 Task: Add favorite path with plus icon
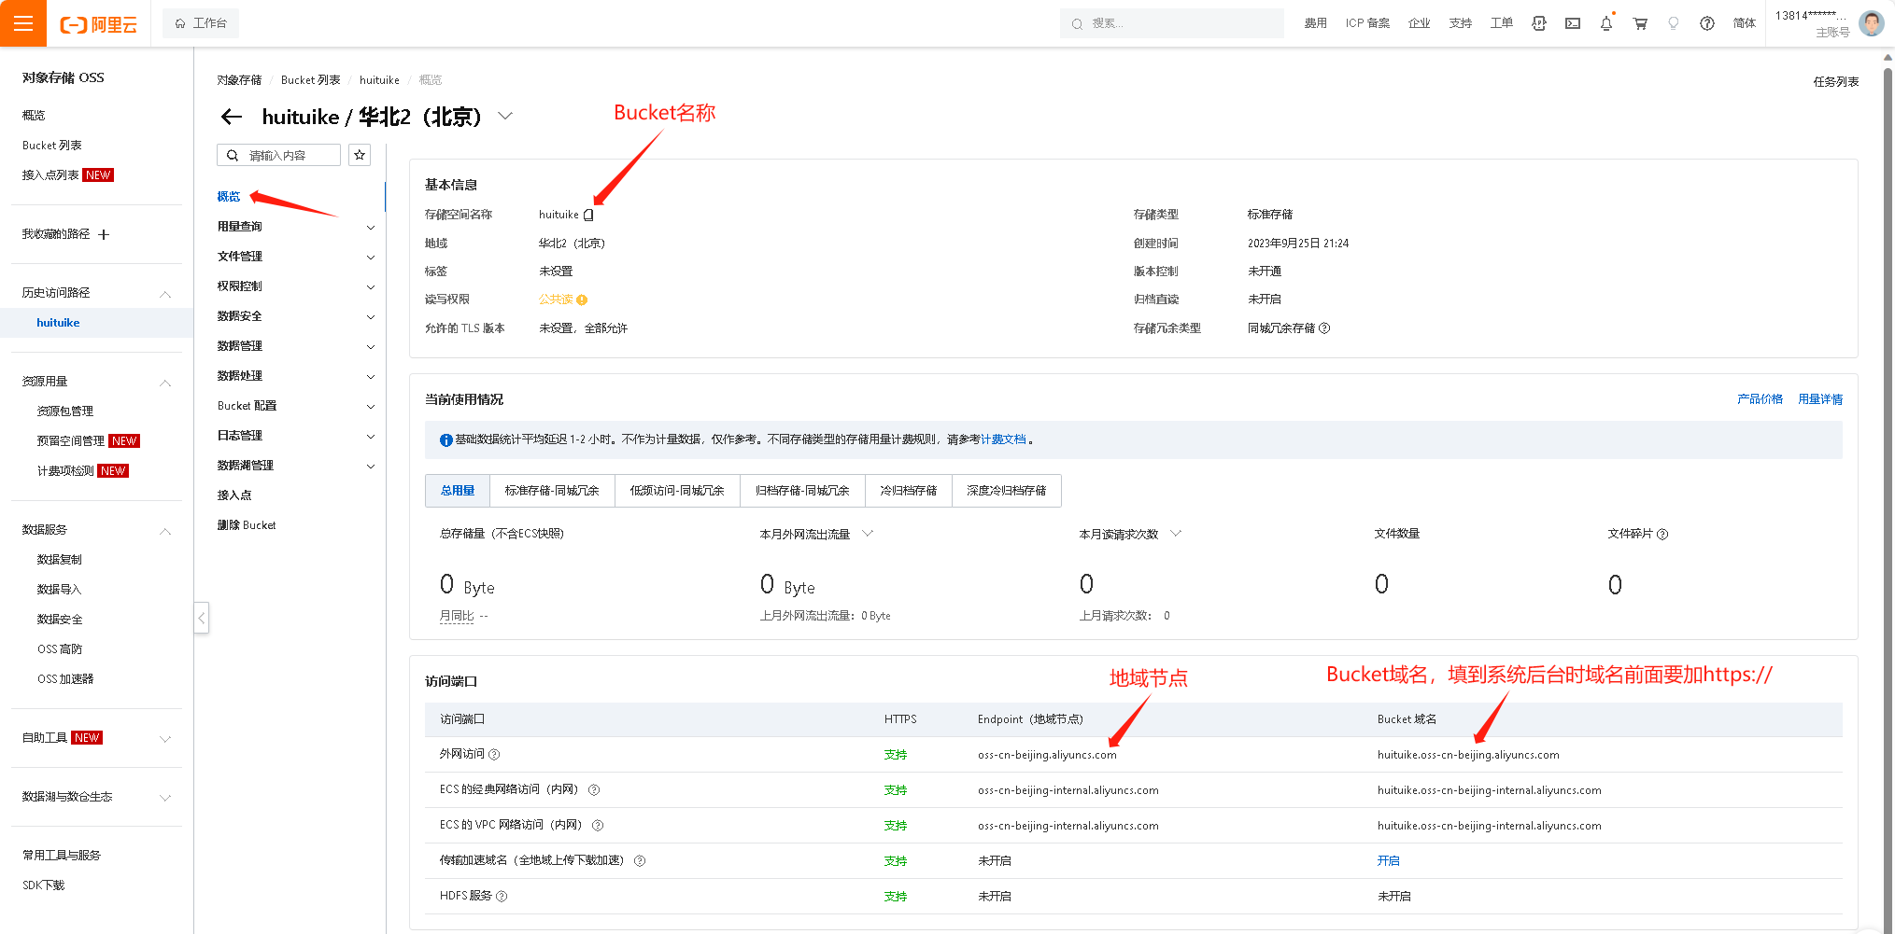(x=104, y=234)
